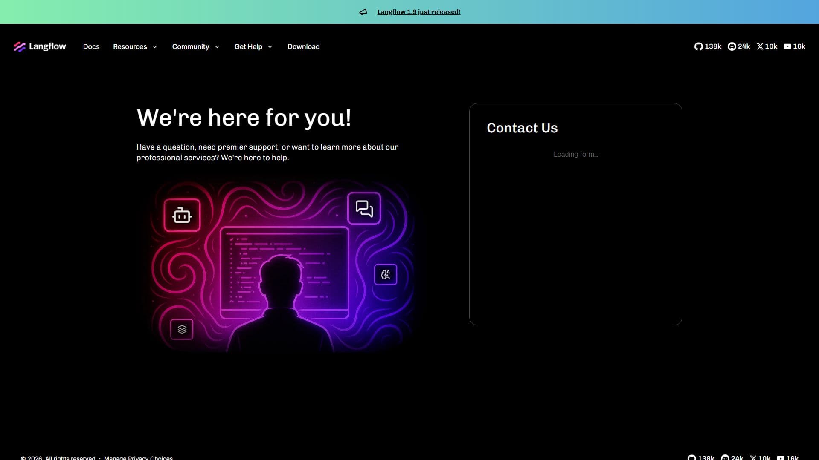
Task: Open the Docs page
Action: pos(91,46)
